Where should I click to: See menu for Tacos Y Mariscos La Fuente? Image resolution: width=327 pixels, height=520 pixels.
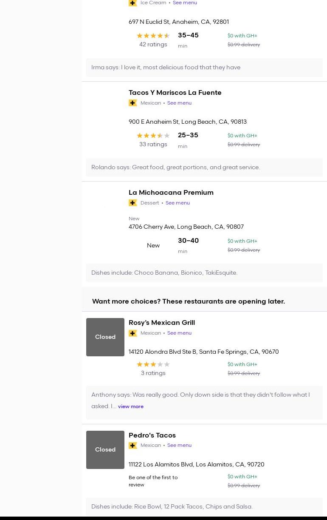coord(179,103)
